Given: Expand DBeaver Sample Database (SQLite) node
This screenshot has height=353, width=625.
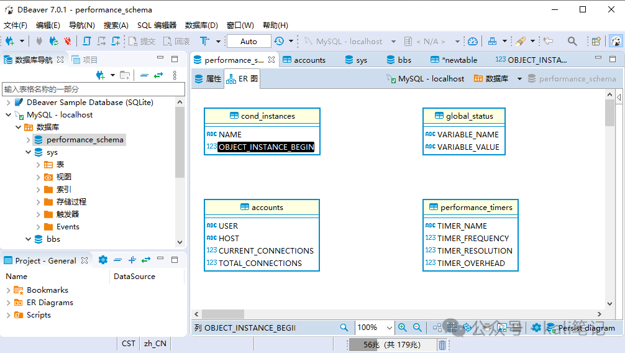Looking at the screenshot, I should pos(8,103).
